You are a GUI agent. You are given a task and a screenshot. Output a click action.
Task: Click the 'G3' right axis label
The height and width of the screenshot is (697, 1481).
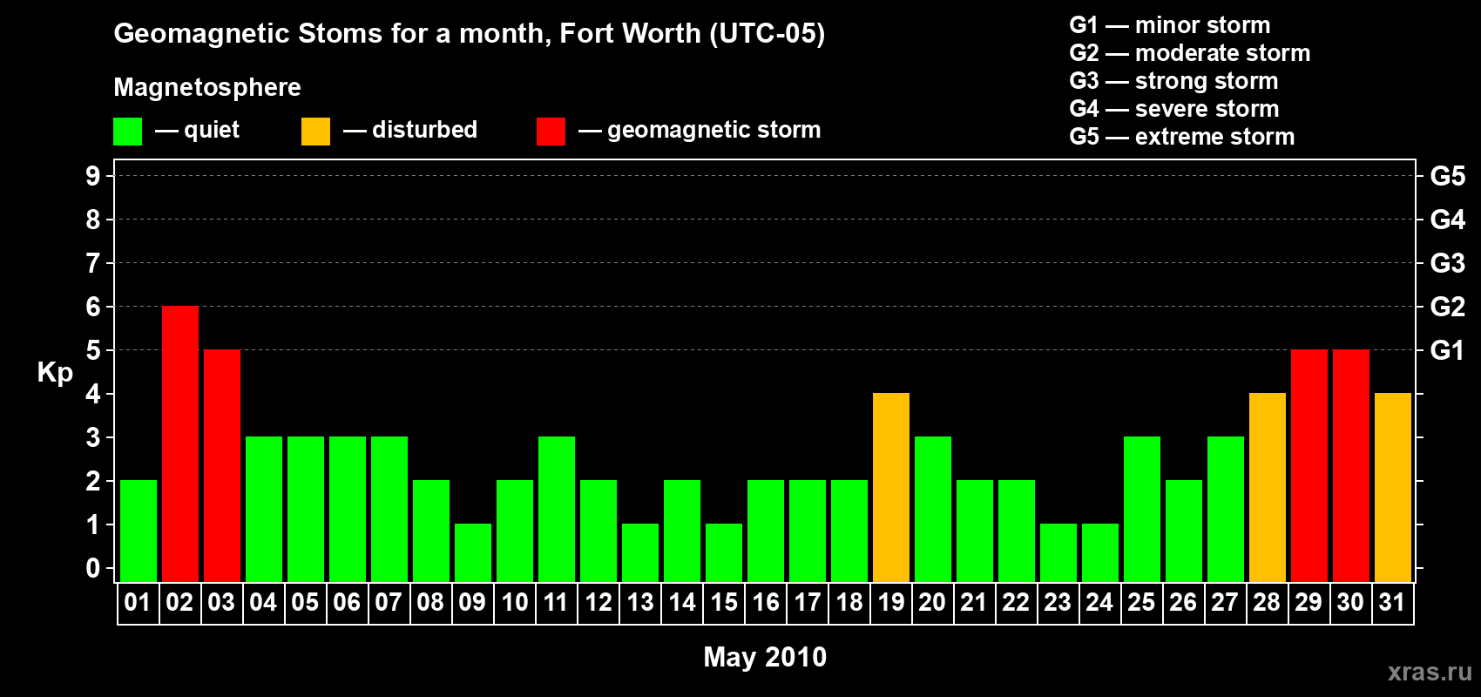1447,263
